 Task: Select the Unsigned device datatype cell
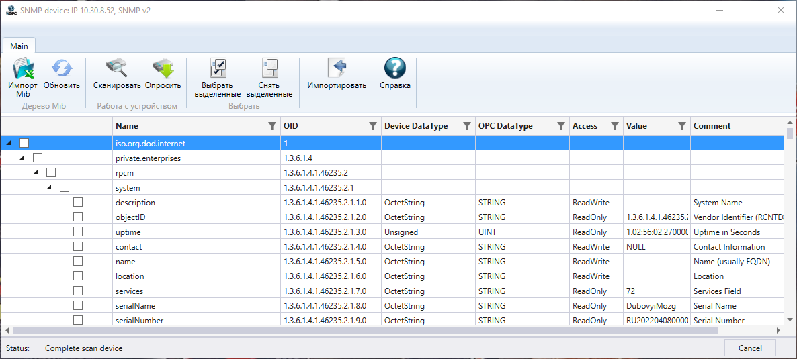tap(429, 232)
